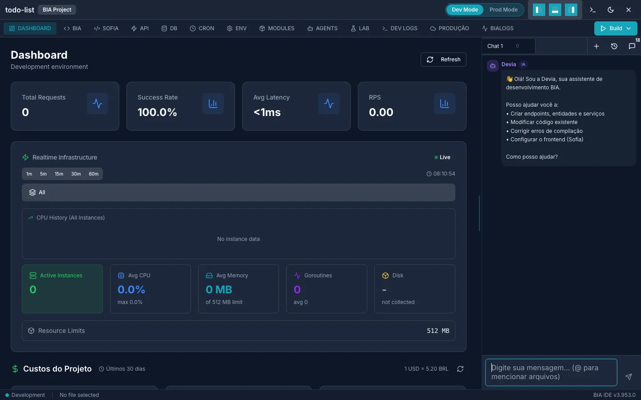641x400 pixels.
Task: Start a new chat with plus icon
Action: (596, 46)
